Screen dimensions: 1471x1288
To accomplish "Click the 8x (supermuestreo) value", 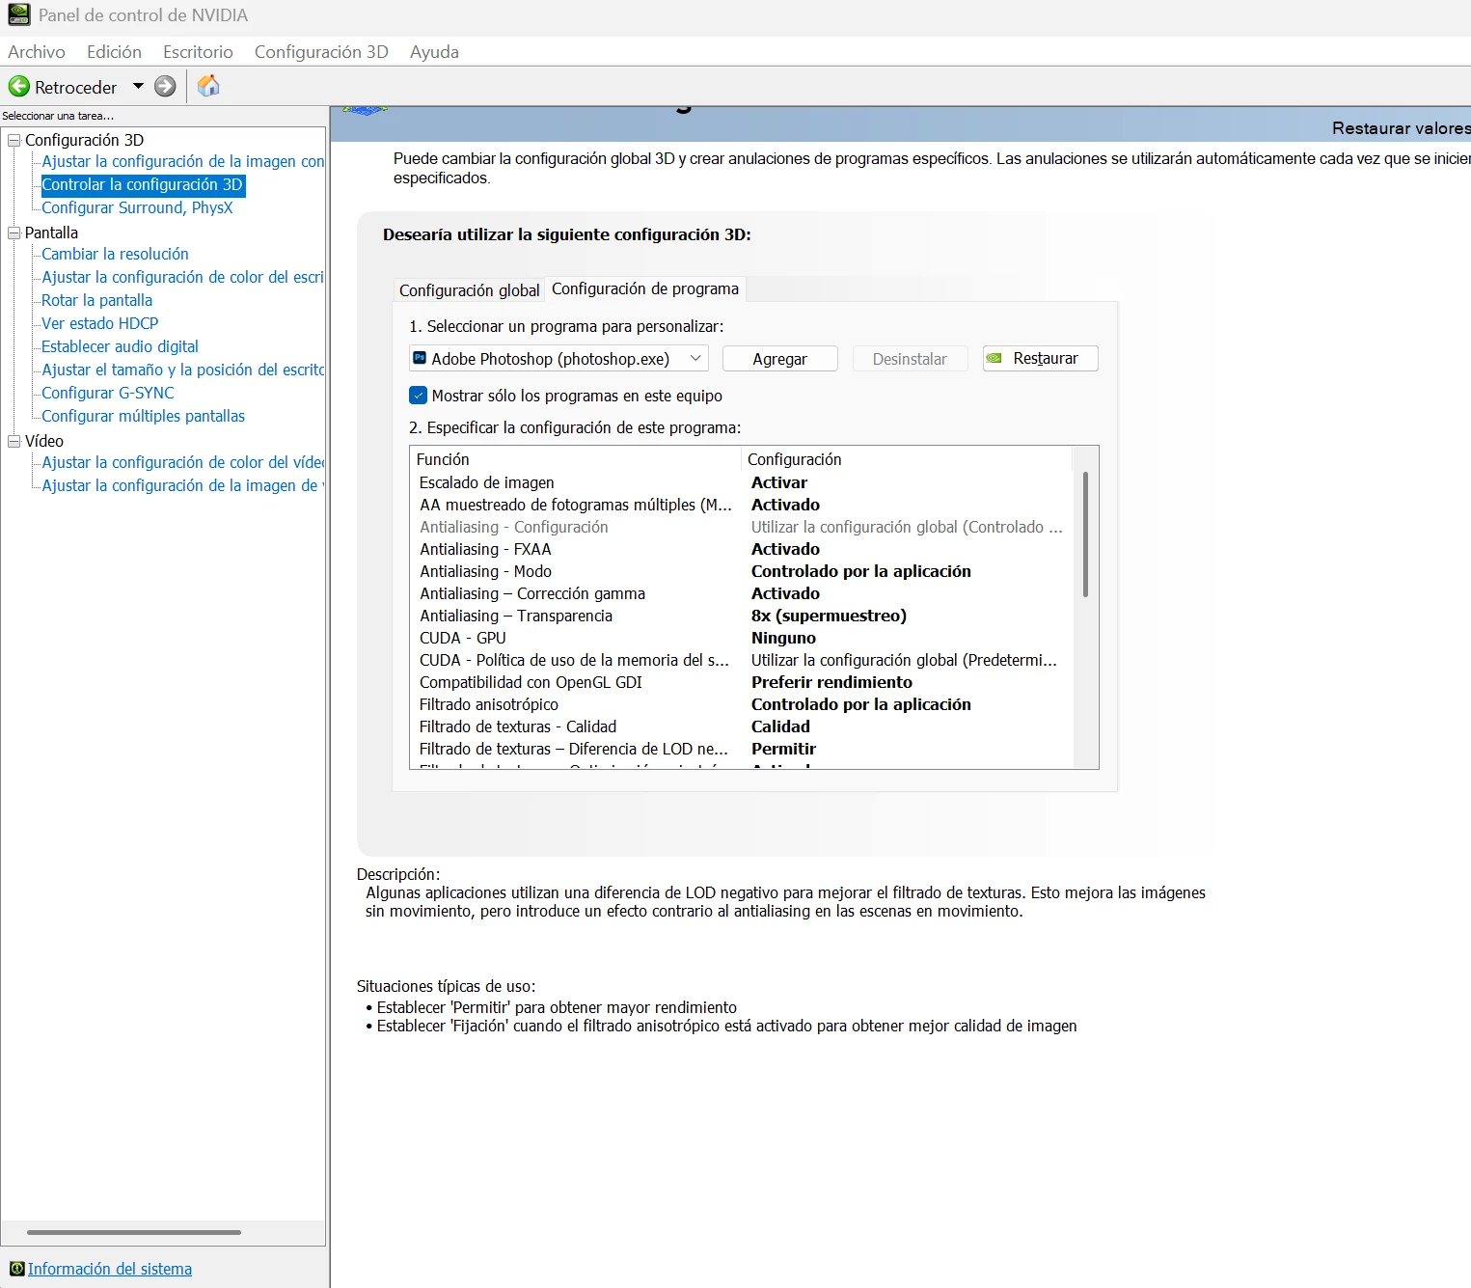I will [829, 616].
